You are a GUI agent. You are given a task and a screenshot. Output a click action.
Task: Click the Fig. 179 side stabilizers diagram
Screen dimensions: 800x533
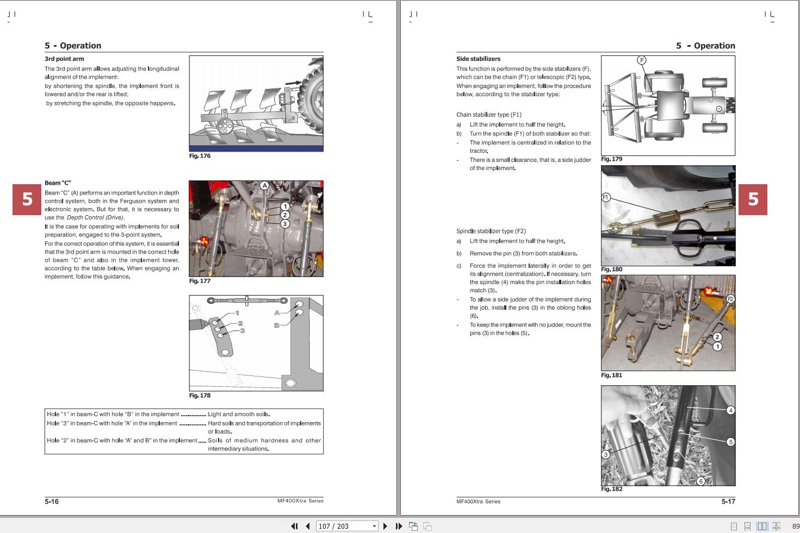tap(668, 105)
